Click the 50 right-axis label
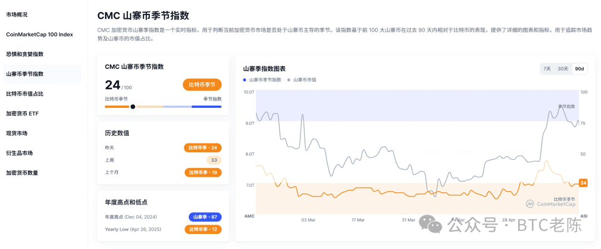This screenshot has height=249, width=601. [x=583, y=154]
